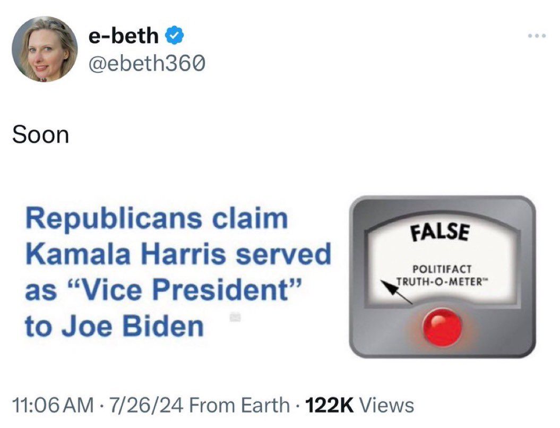560x428 pixels.
Task: Open the three-dot more options menu
Action: [538, 36]
